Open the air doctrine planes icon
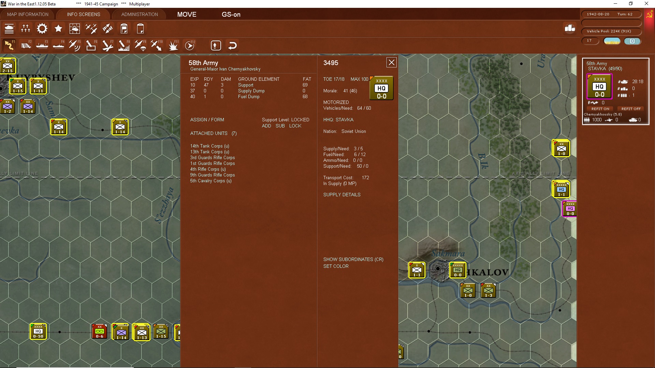655x368 pixels. click(x=91, y=29)
